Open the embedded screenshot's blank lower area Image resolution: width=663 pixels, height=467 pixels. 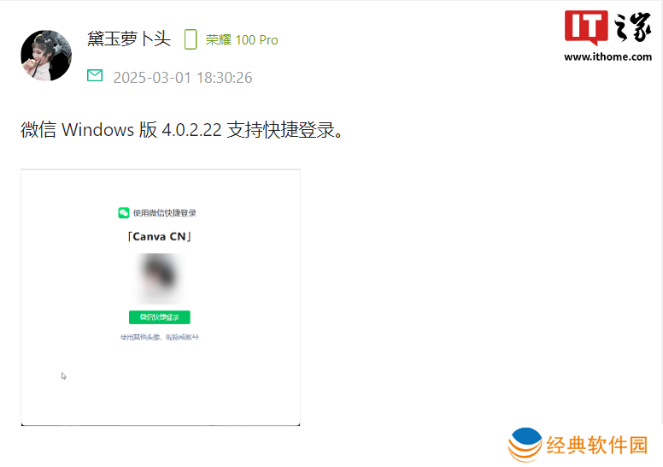point(161,385)
